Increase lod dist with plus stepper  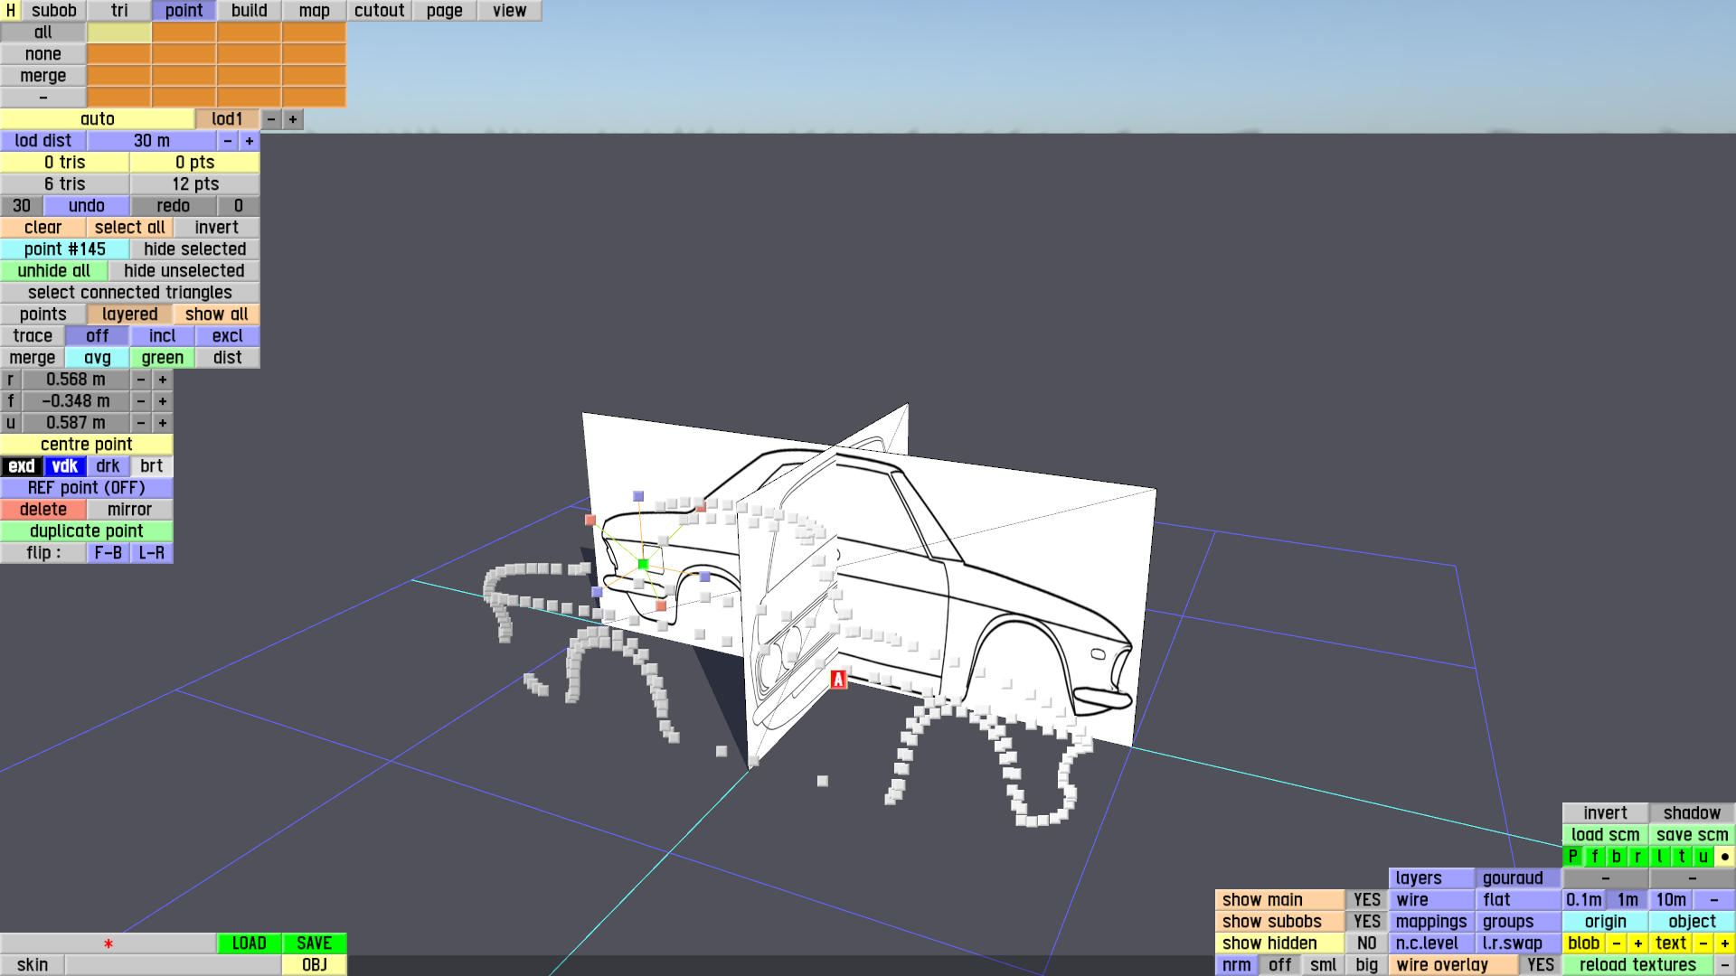tap(250, 141)
